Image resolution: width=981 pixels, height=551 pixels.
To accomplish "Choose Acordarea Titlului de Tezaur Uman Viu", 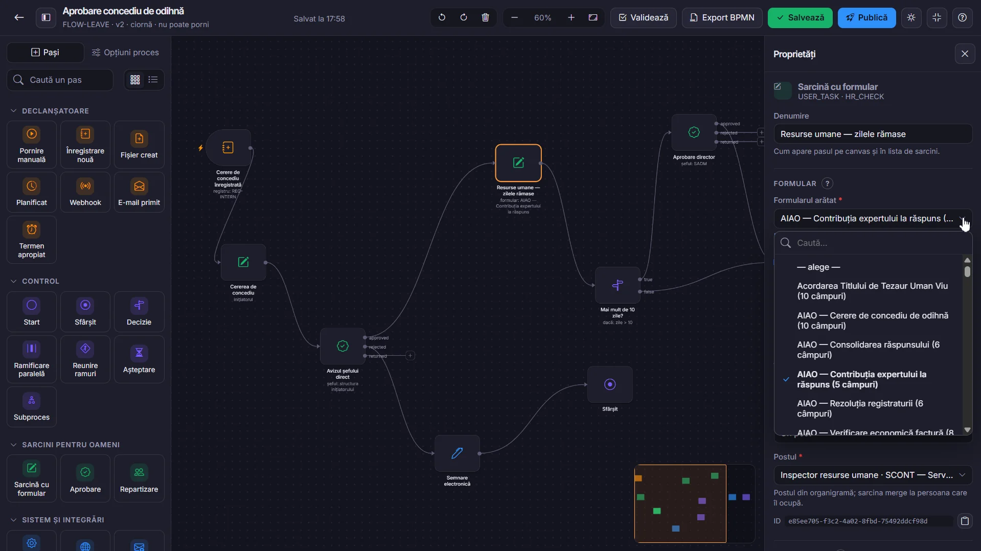I will pyautogui.click(x=869, y=291).
